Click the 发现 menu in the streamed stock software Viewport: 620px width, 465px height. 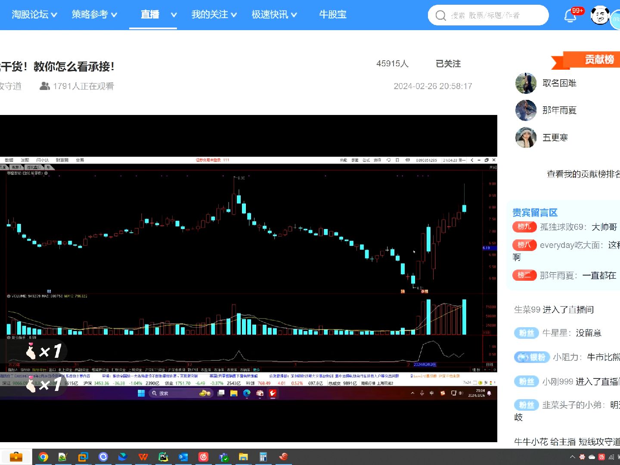tap(25, 160)
